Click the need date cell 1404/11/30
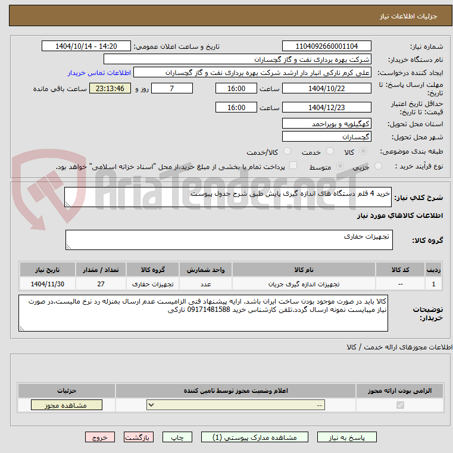This screenshot has height=453, width=453. (x=48, y=284)
